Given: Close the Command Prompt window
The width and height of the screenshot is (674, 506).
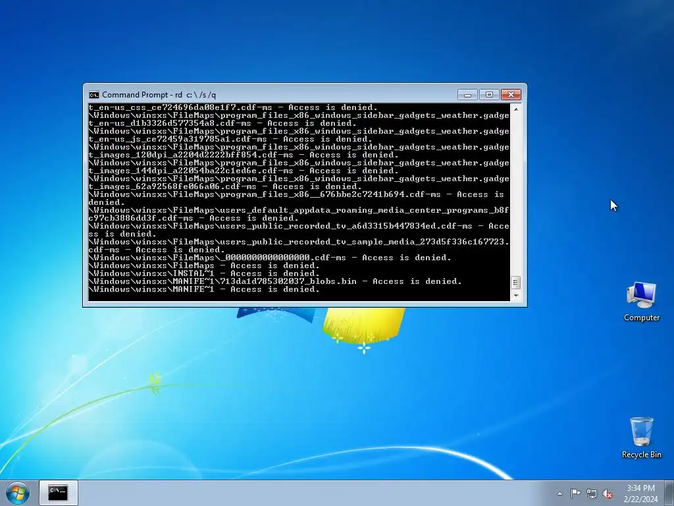Looking at the screenshot, I should coord(511,95).
